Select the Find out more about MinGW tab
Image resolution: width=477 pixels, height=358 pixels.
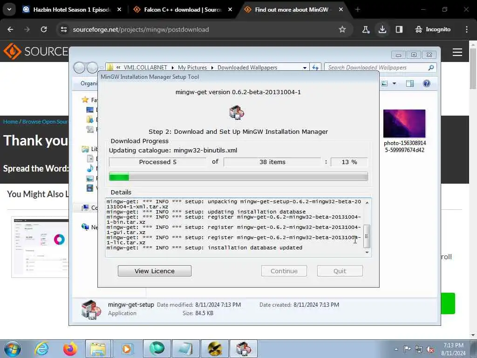[292, 10]
